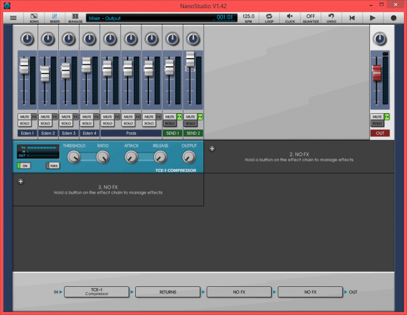Add an effect with plus in slot 2
Viewport: 407px width, 315px height.
212,149
